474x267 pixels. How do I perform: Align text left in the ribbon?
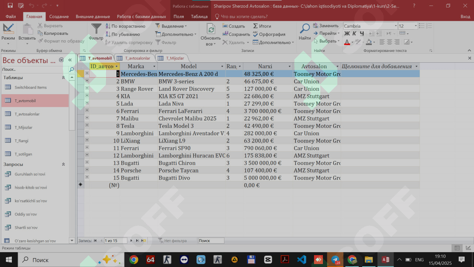tap(381, 42)
